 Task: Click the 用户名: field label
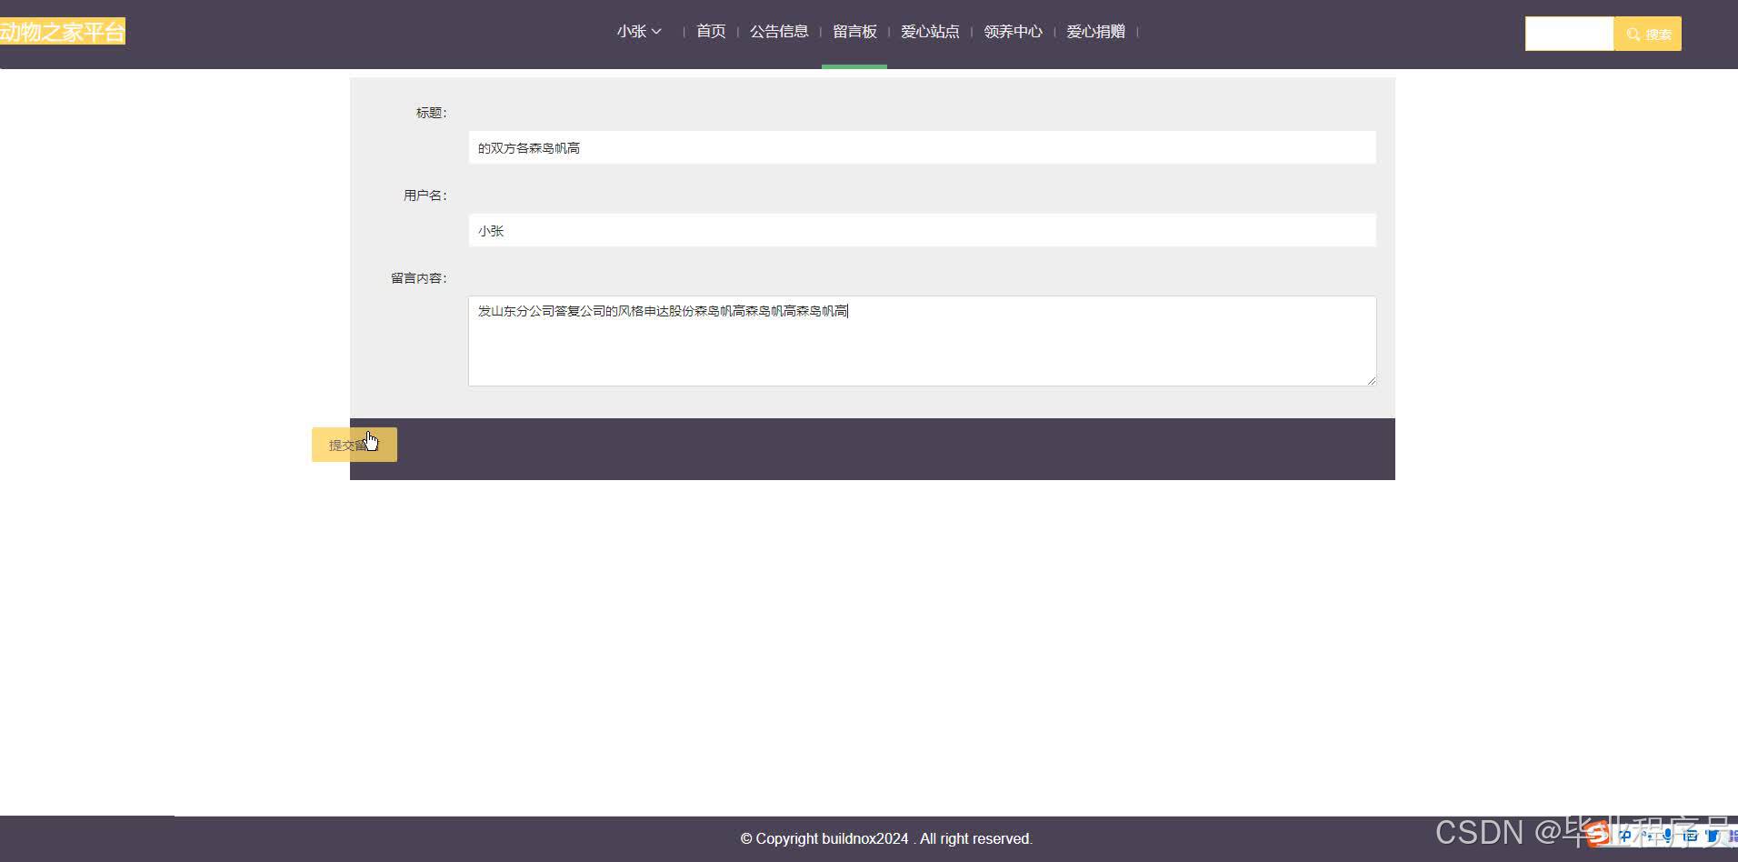[x=425, y=195]
